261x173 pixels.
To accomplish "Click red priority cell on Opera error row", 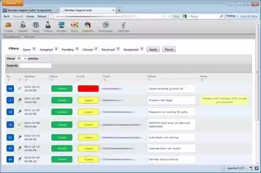I will 88,89.
